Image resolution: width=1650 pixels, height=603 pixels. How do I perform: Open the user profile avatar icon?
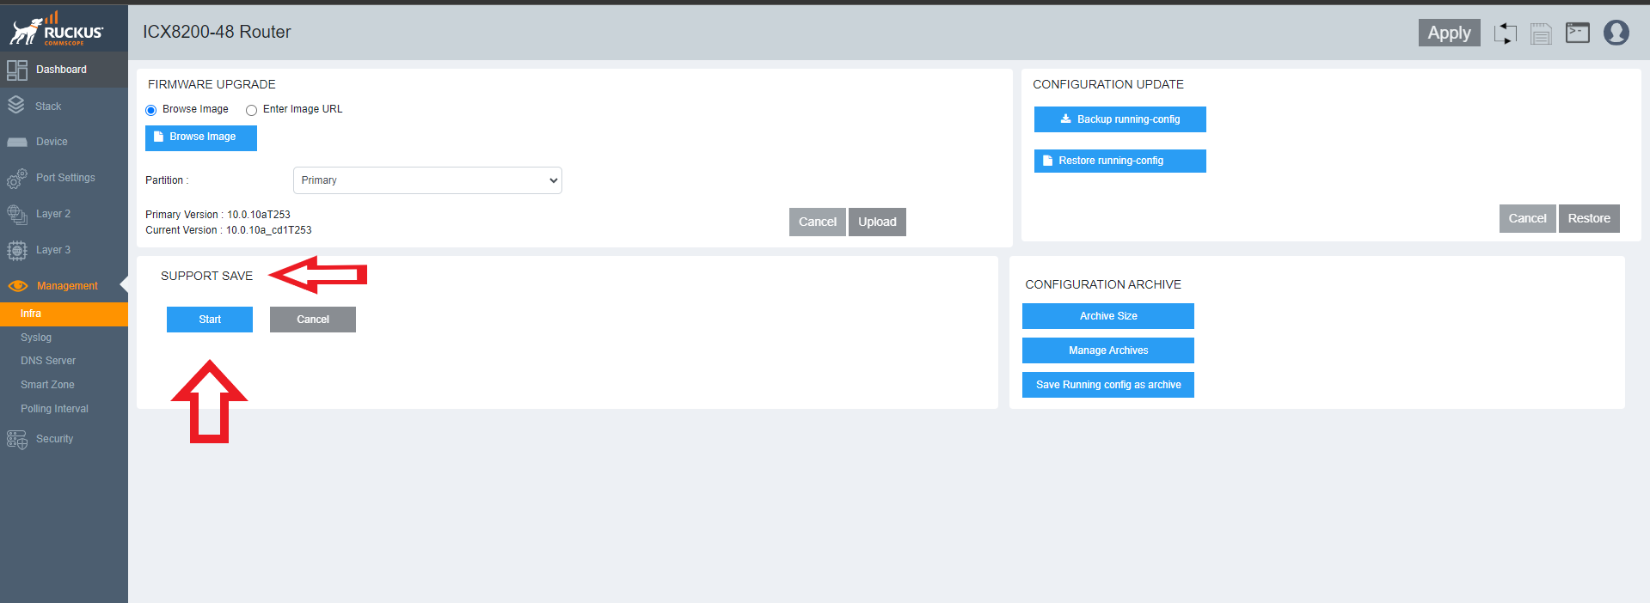(1616, 33)
